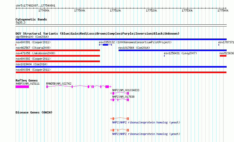Screen dimensions: 234x142
Task: Click the esv1256431 (Levy2007) label
Action: pyautogui.click(x=180, y=53)
